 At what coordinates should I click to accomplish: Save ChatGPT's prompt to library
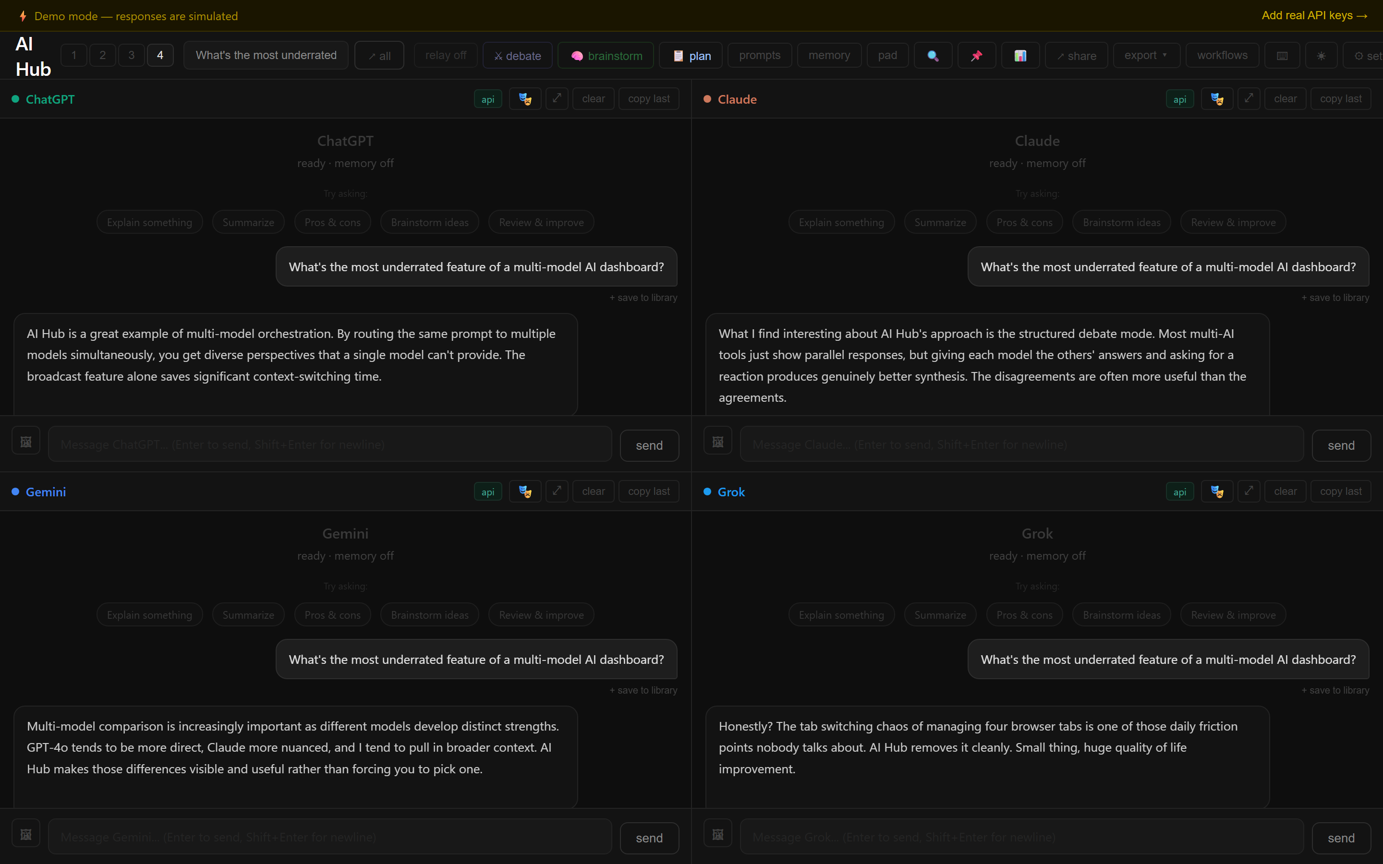643,298
